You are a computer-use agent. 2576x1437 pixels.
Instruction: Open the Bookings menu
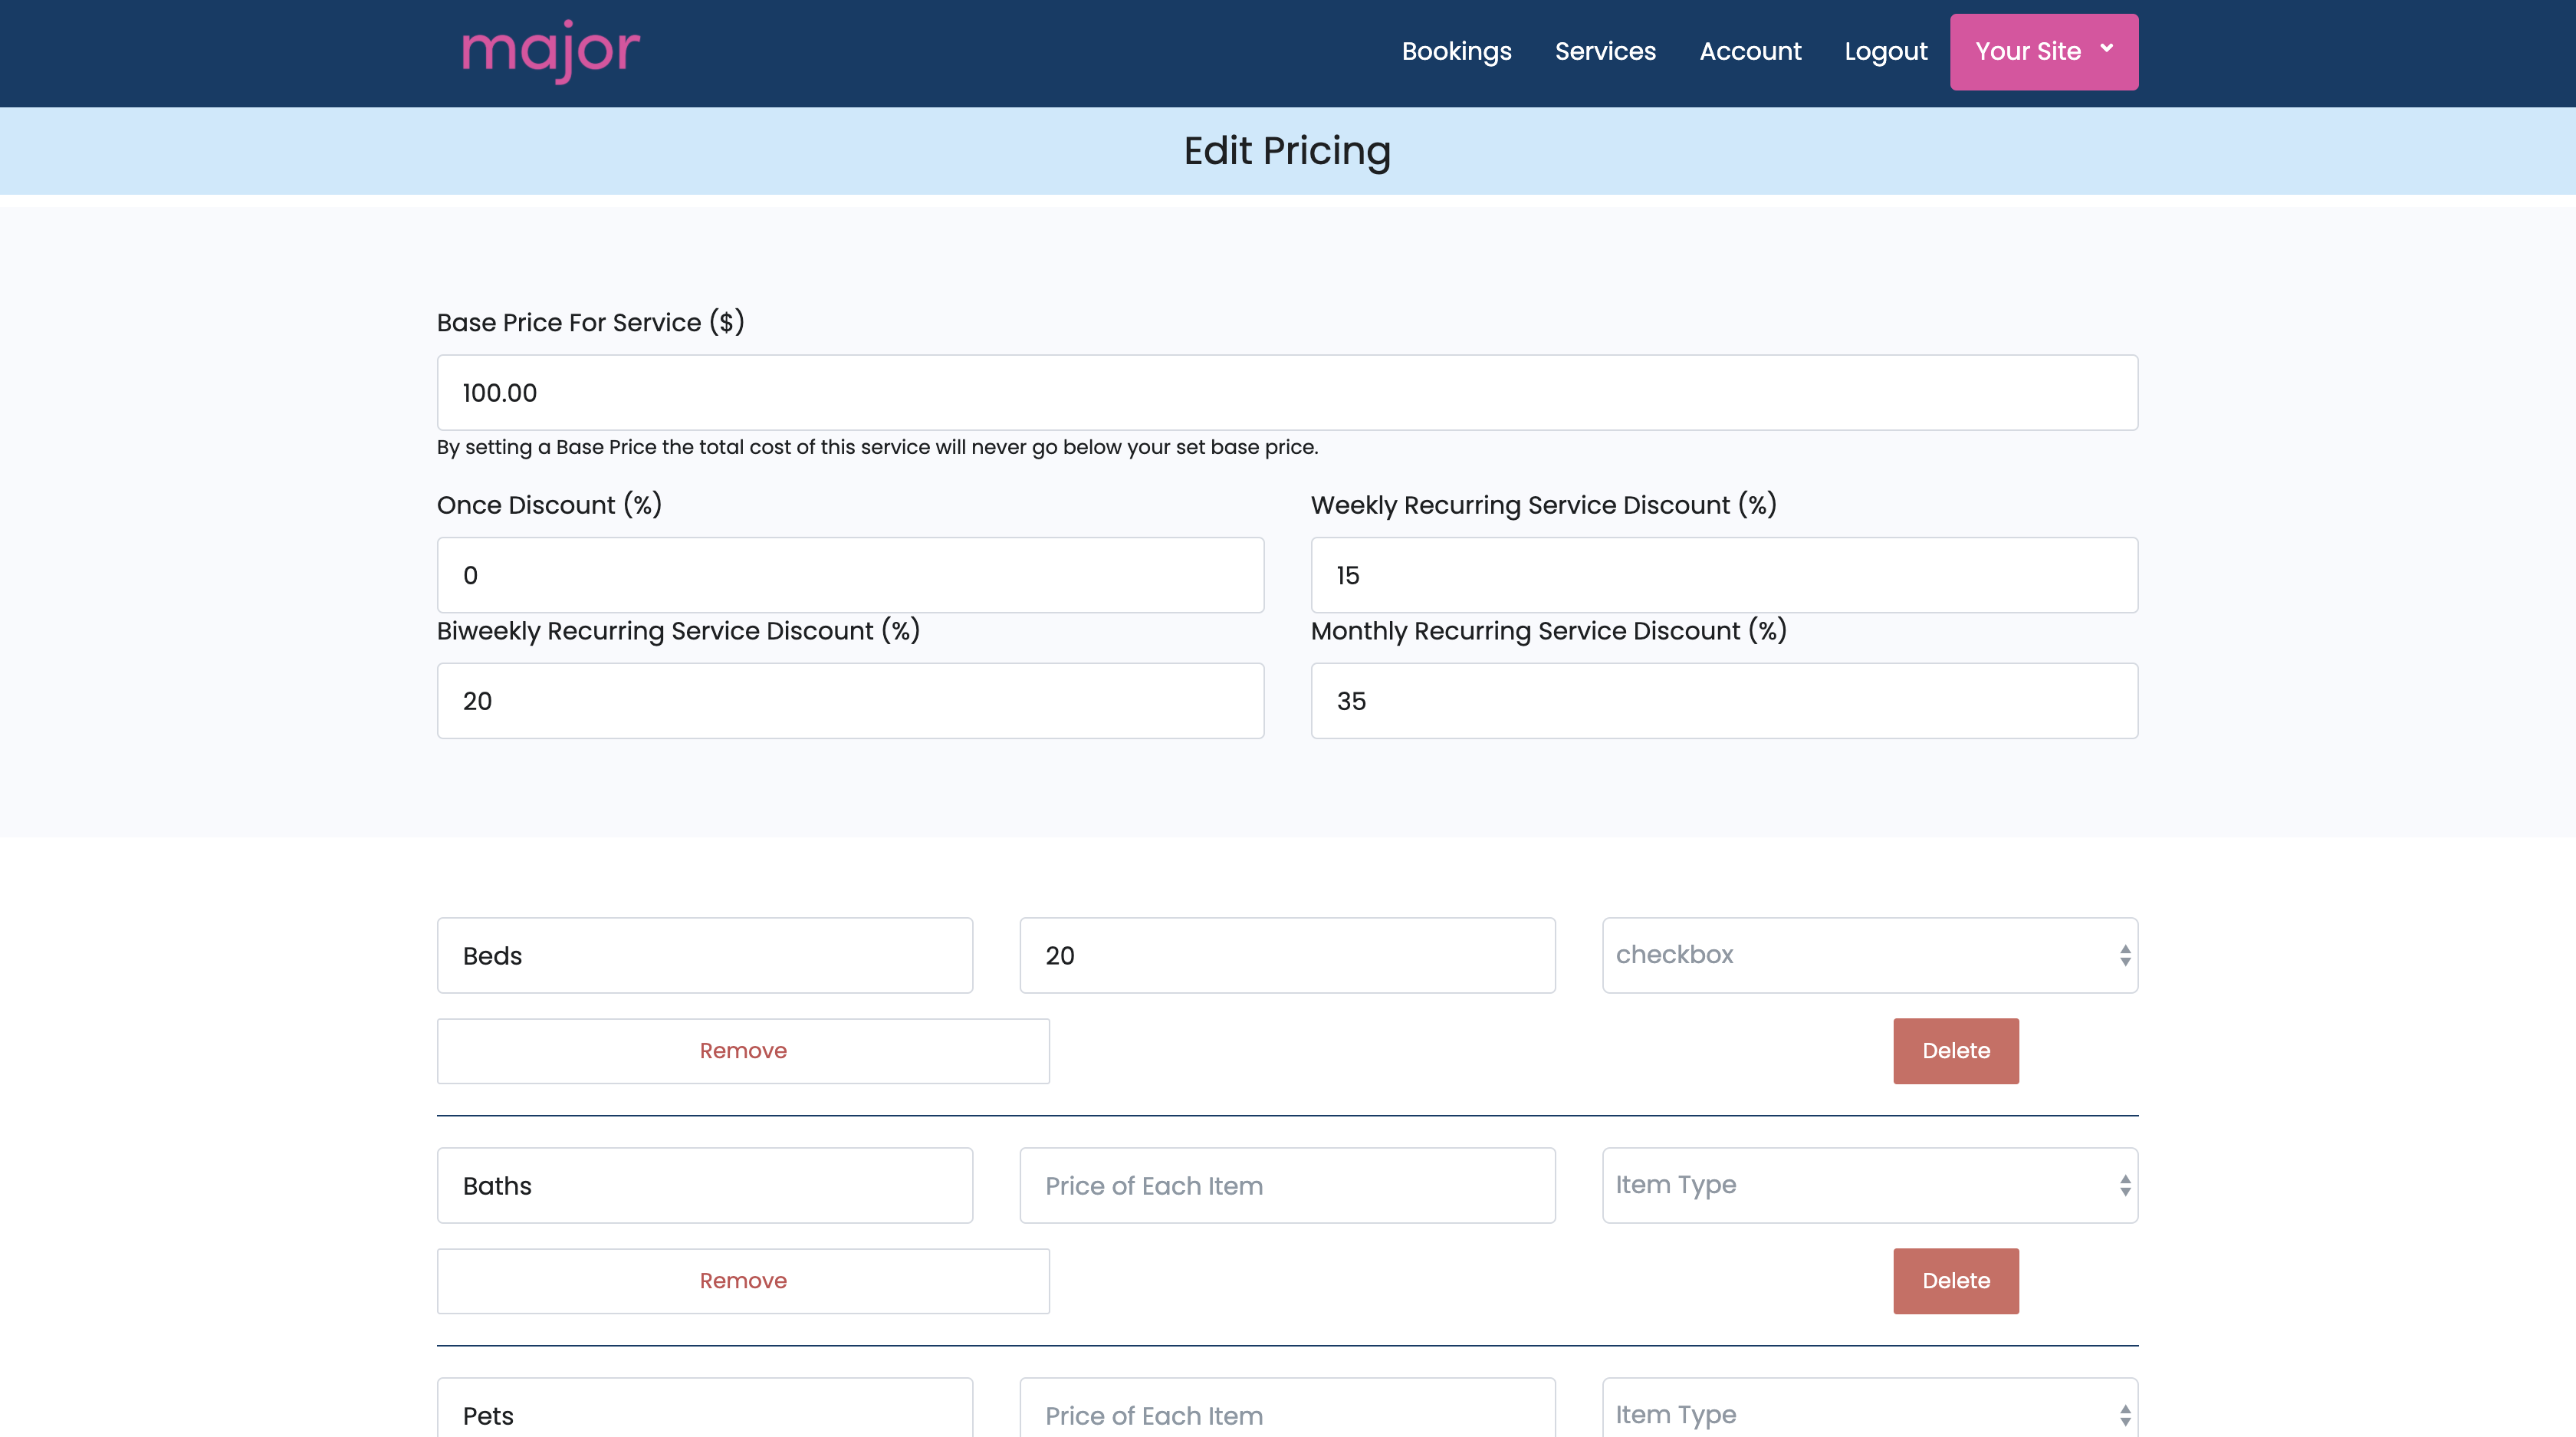pos(1456,51)
